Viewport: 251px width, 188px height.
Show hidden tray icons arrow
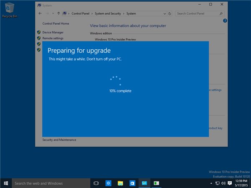[211, 183]
